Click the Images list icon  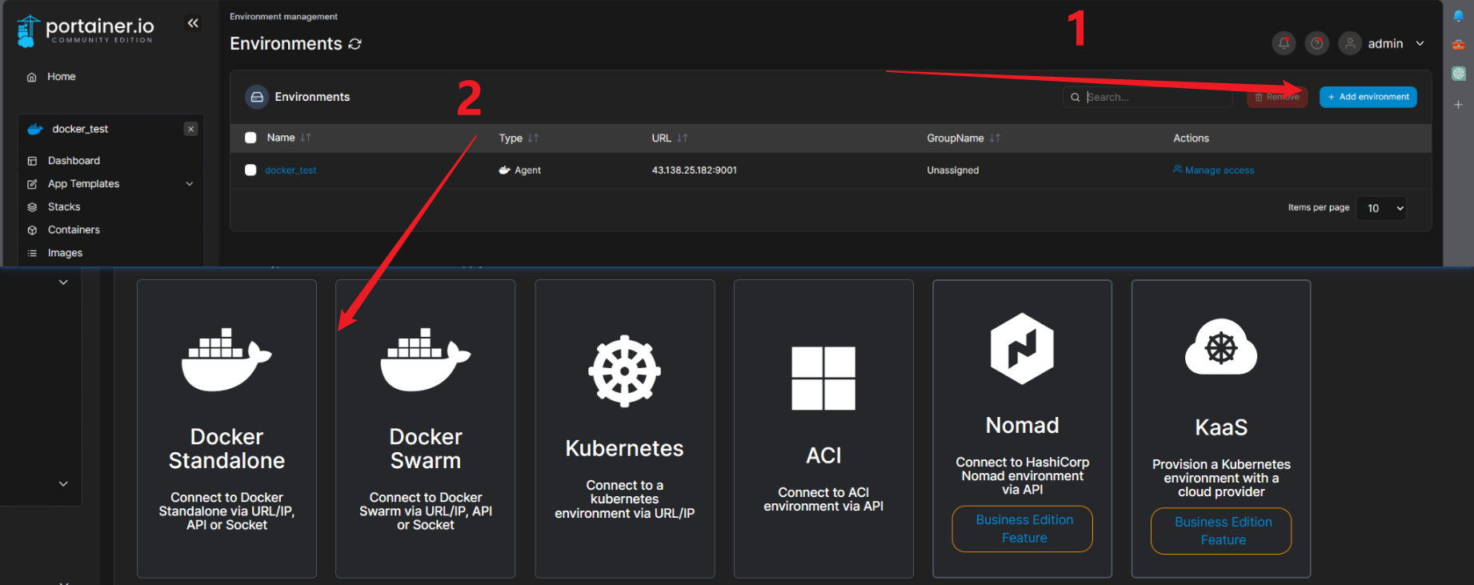(32, 253)
